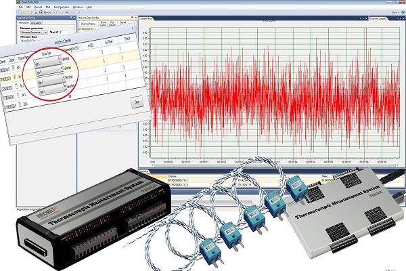
Task: Click the plot scrollbar left arrow
Action: [152, 165]
